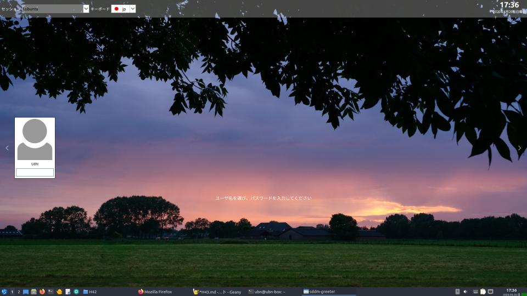Focus the password input field under UBN
Viewport: 527px width, 296px height.
pyautogui.click(x=35, y=172)
